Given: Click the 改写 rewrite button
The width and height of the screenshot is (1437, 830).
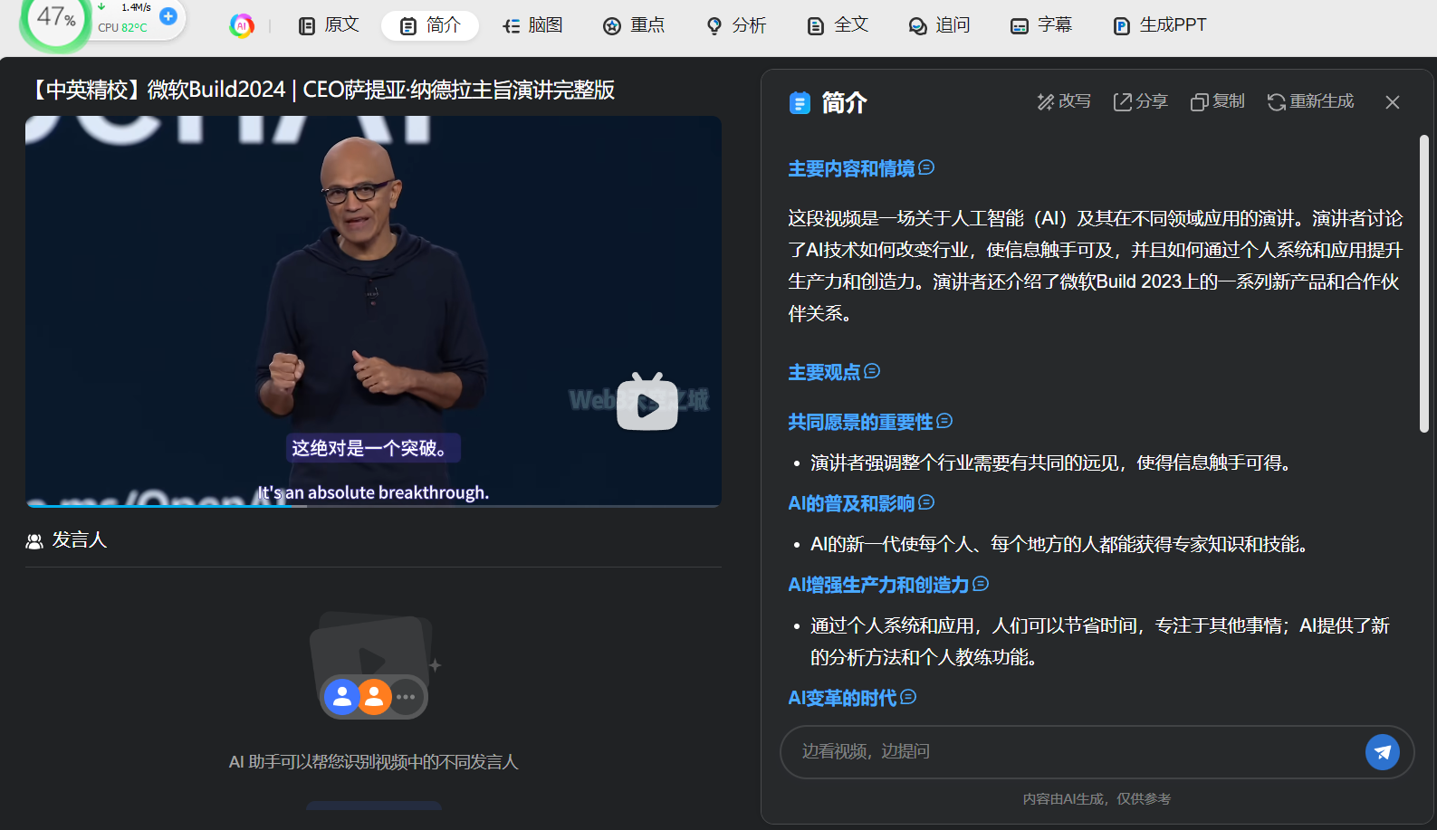Looking at the screenshot, I should tap(1064, 101).
